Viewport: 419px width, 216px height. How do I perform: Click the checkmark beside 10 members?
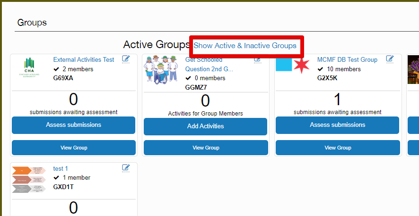coord(320,69)
